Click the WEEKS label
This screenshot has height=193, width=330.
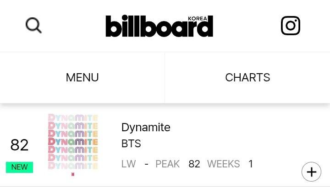224,164
